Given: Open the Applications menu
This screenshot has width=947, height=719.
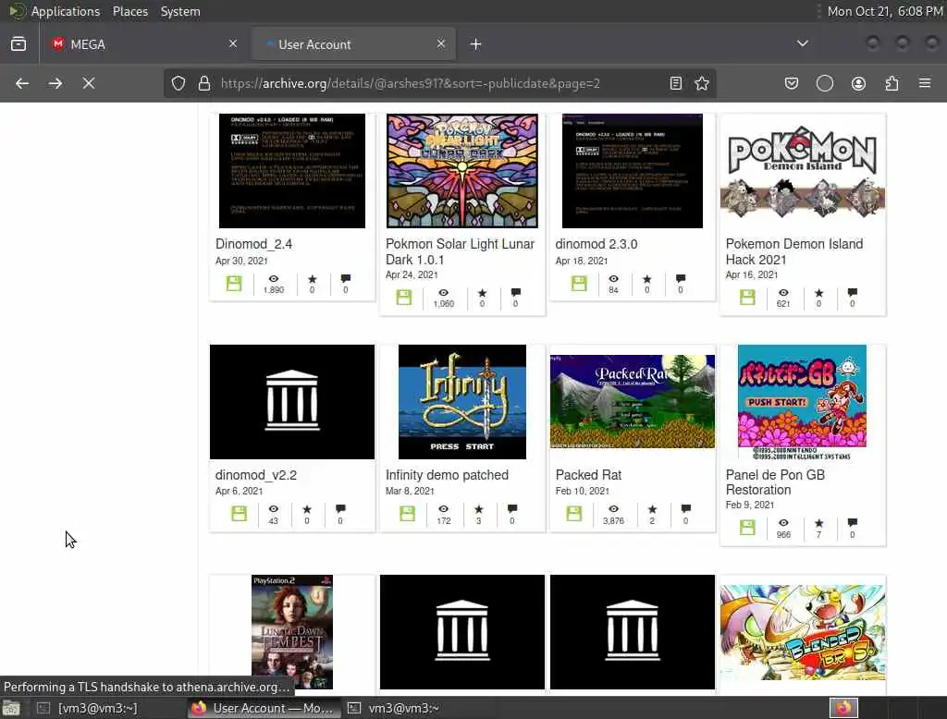Looking at the screenshot, I should (66, 11).
